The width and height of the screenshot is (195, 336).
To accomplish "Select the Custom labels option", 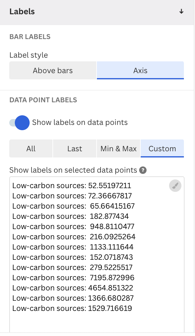I will point(162,148).
